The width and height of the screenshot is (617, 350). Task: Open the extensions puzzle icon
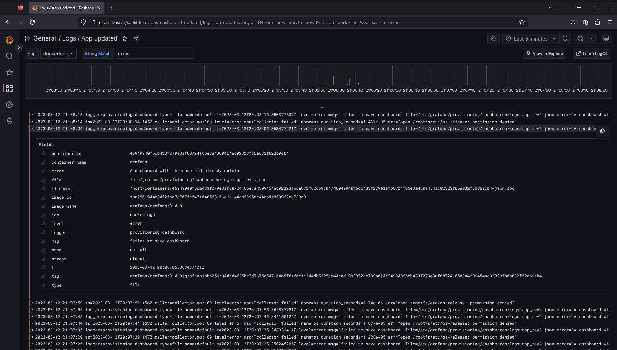(597, 22)
